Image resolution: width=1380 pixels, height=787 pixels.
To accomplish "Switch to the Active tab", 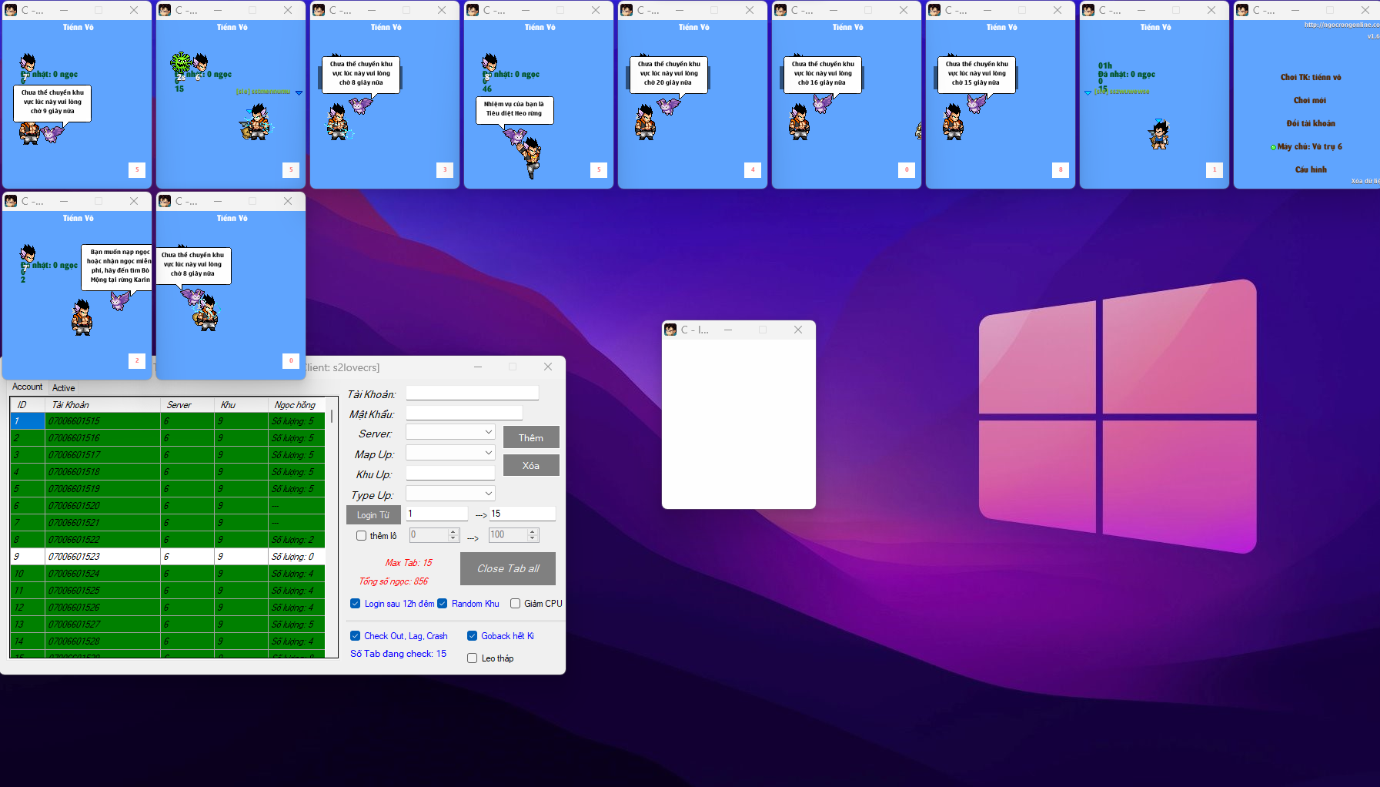I will 63,388.
